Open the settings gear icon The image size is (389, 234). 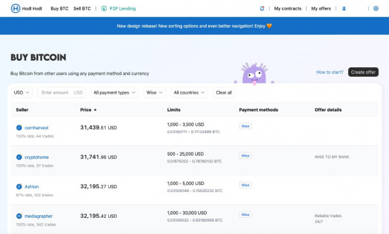click(x=376, y=8)
